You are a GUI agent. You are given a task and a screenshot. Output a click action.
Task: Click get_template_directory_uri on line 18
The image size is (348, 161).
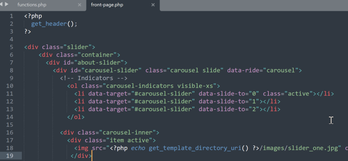tap(195, 148)
